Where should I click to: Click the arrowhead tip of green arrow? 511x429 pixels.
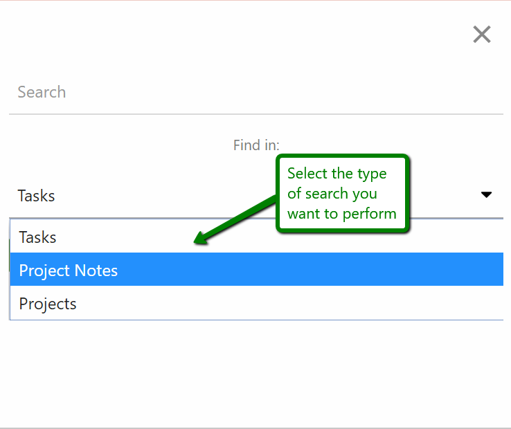click(197, 242)
